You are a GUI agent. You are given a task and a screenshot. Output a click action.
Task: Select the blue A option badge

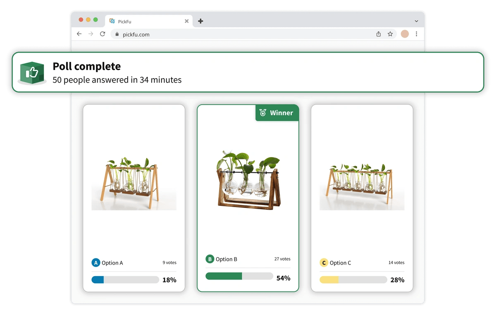(96, 262)
